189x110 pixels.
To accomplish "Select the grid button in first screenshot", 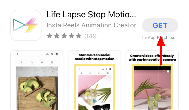I will pyautogui.click(x=52, y=62).
